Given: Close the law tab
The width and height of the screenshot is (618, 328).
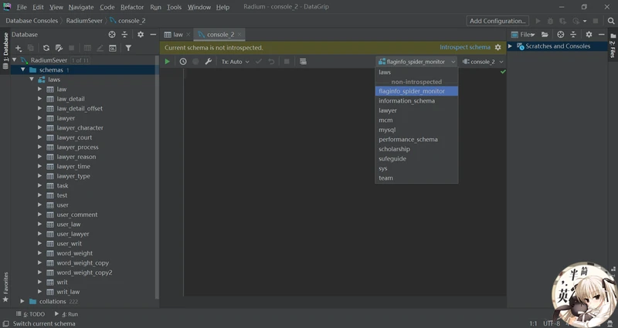Looking at the screenshot, I should tap(188, 35).
